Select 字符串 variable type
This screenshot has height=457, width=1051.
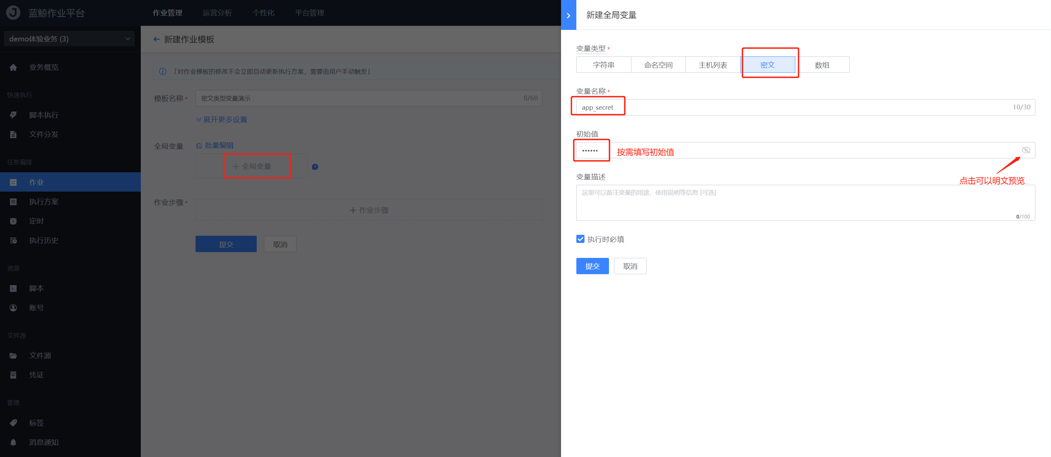[604, 65]
